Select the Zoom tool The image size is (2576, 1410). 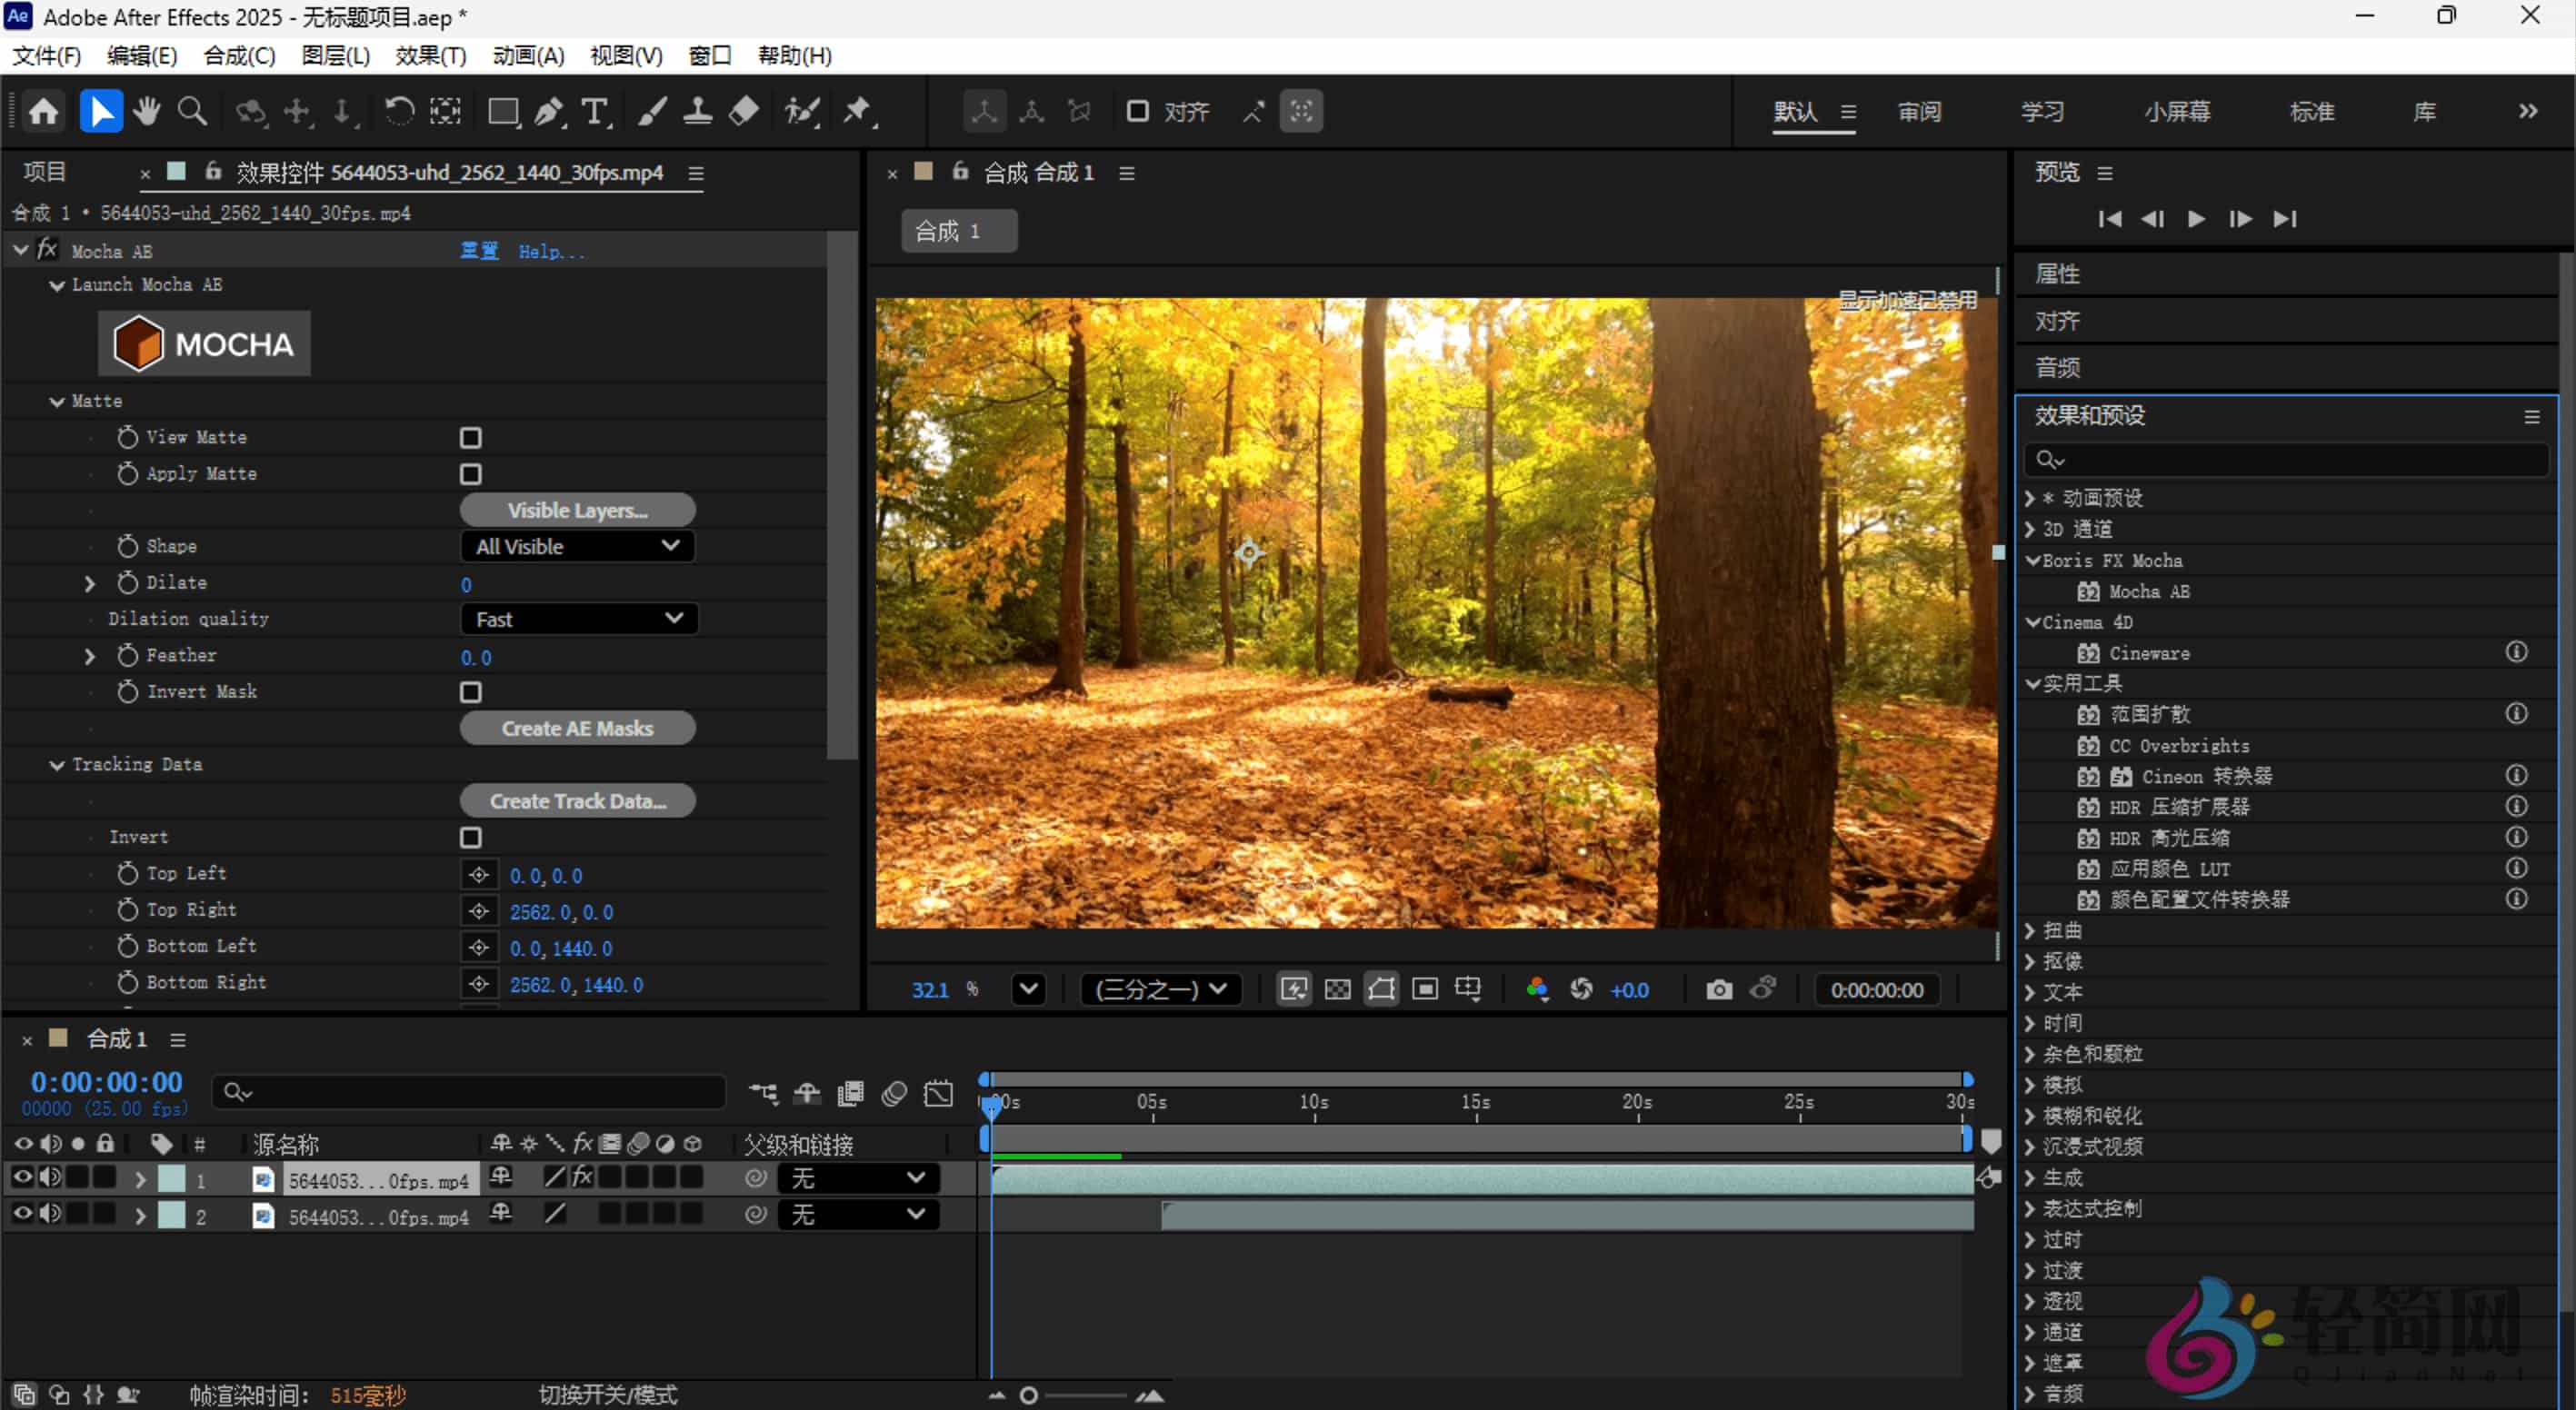click(192, 111)
